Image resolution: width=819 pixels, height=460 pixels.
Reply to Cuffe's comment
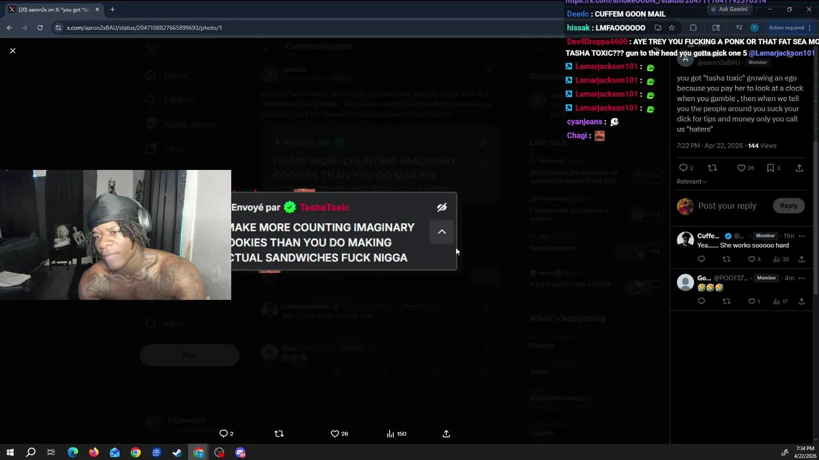point(701,259)
